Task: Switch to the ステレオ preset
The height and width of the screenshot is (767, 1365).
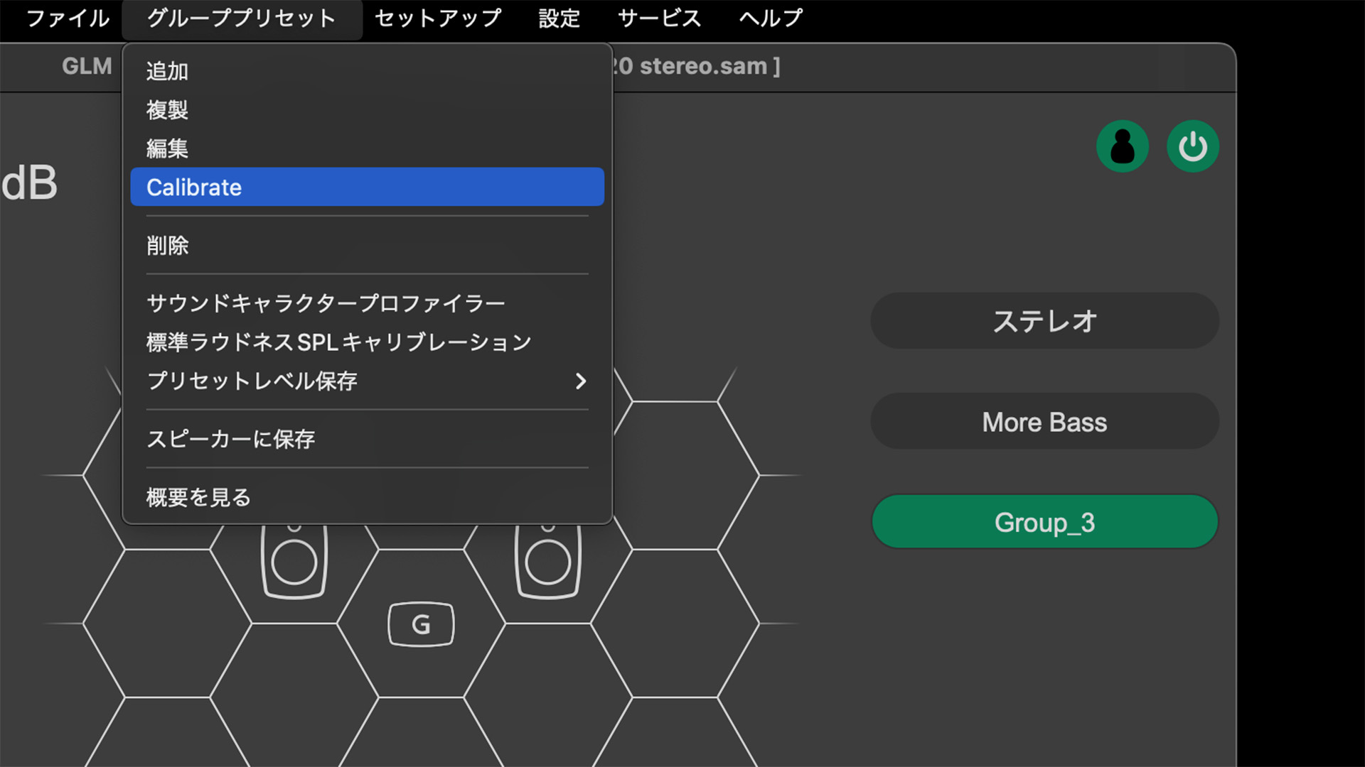Action: click(1044, 321)
